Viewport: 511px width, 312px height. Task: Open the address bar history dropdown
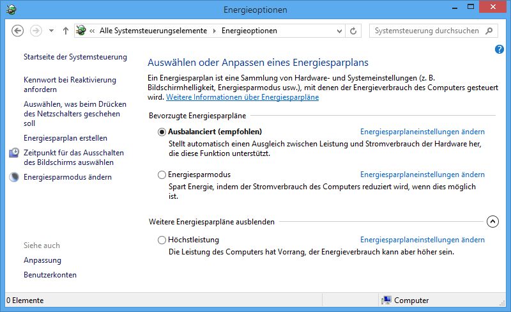339,31
